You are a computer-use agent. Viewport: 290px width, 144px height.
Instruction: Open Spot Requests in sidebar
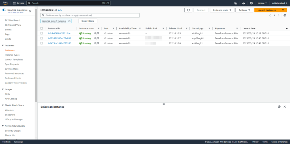(x=12, y=64)
